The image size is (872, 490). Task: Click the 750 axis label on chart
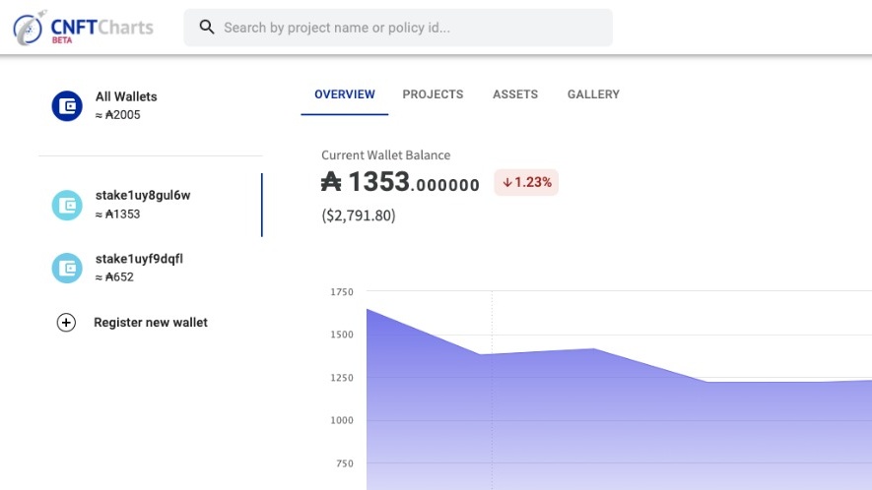click(344, 463)
